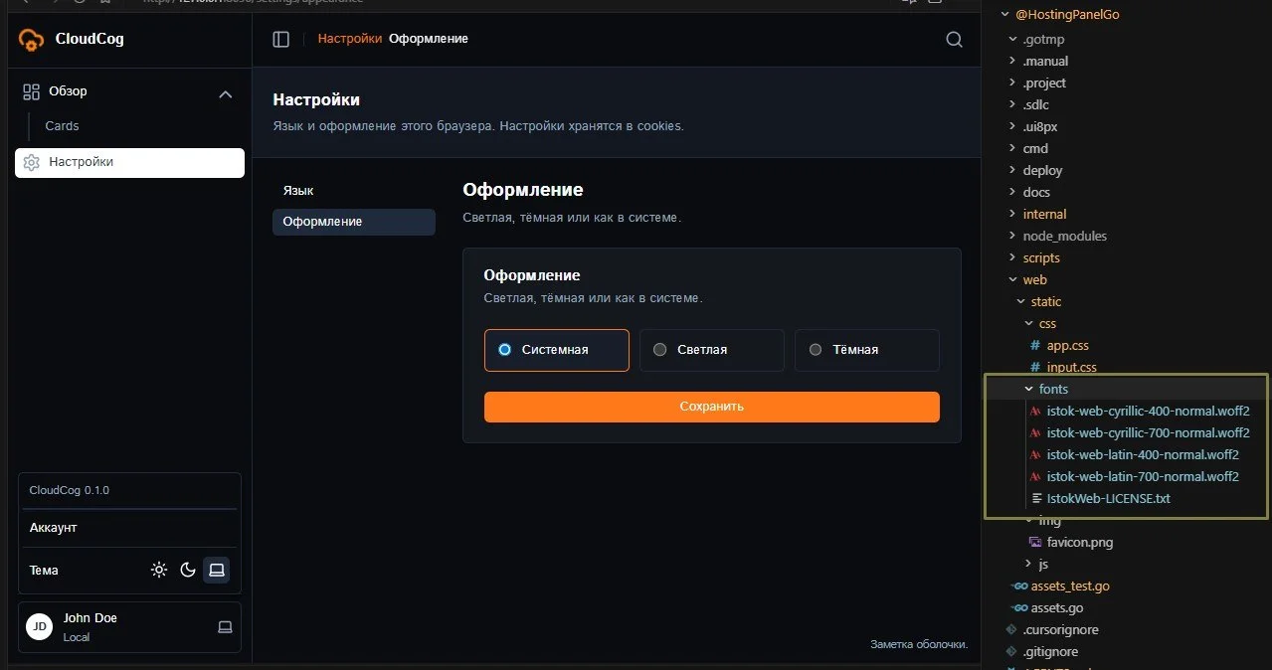Screen dimensions: 1272x670
Task: Click the orange Сохранить button
Action: pos(712,407)
